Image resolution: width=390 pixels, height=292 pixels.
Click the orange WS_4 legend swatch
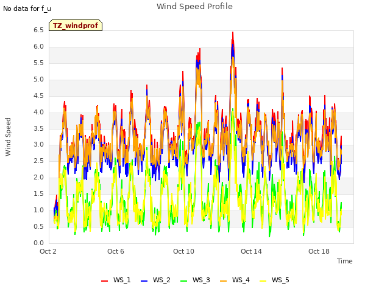tap(223, 281)
